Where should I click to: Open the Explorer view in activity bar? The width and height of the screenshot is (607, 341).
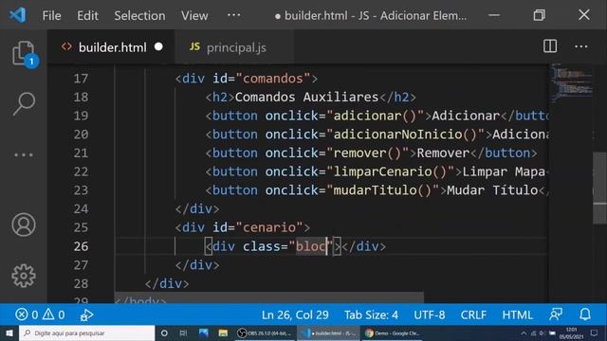[24, 53]
